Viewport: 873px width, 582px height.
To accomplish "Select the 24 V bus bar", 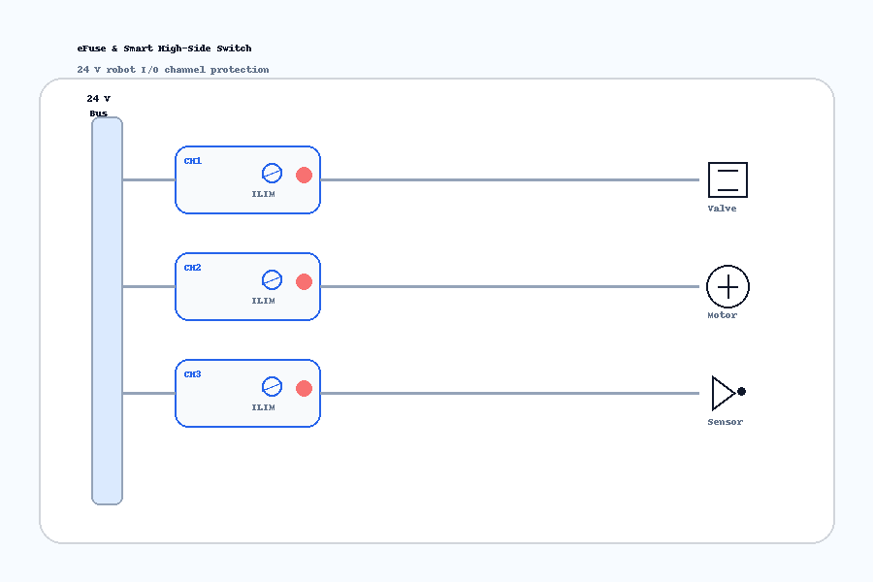I will click(x=107, y=310).
